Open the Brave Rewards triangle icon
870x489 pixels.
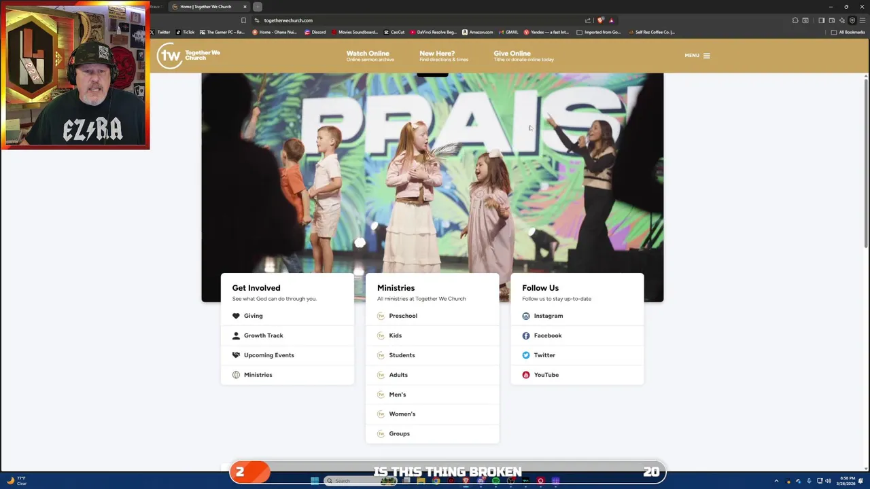tap(612, 20)
